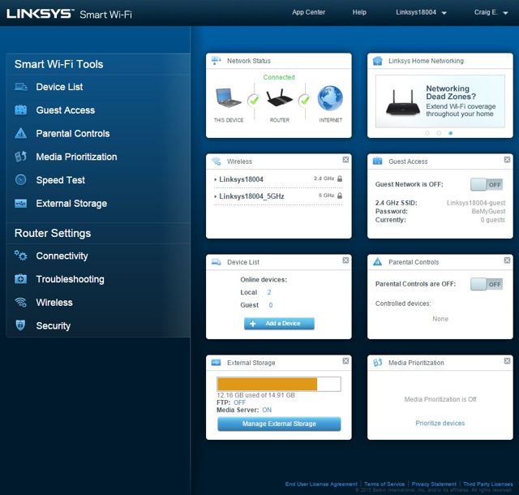Click the Device List sidebar icon

[x=21, y=87]
